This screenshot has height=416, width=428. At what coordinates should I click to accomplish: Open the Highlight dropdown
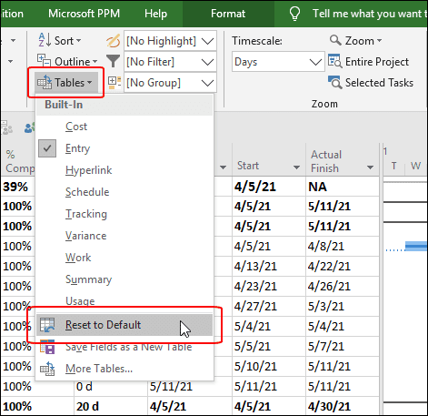(207, 41)
